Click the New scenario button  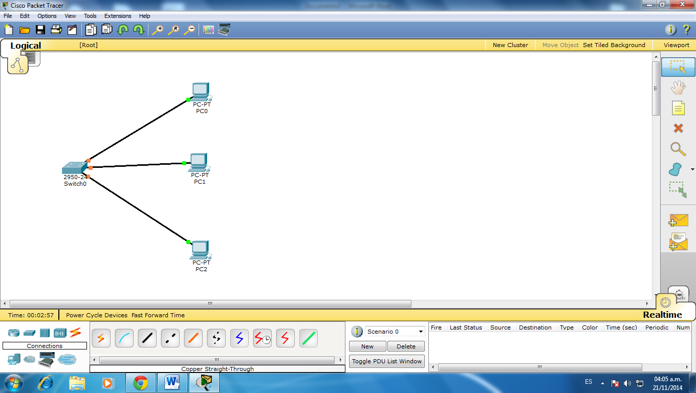tap(367, 346)
